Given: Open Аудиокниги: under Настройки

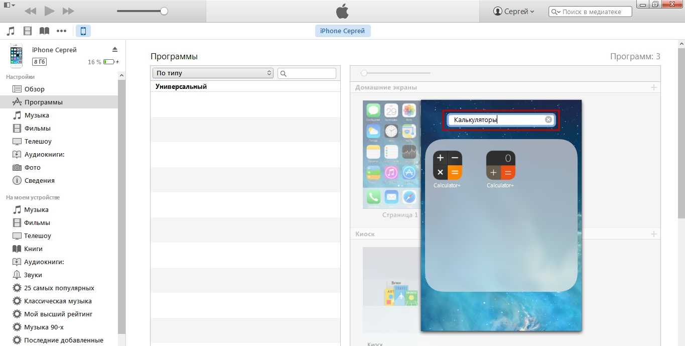Looking at the screenshot, I should (x=59, y=154).
